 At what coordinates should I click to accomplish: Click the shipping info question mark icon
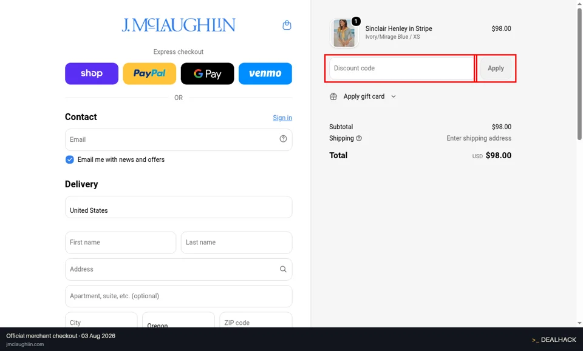[359, 138]
